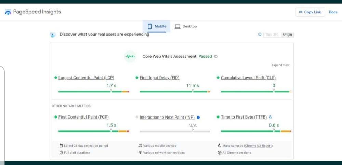
Task: Click the Latest 28-day collection period text
Action: pos(86,146)
